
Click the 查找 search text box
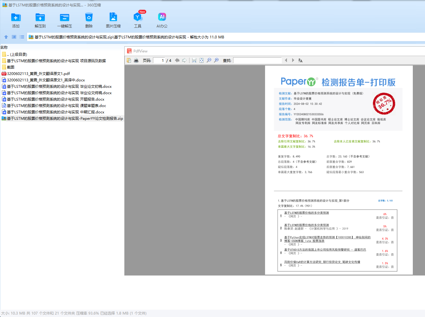point(257,60)
